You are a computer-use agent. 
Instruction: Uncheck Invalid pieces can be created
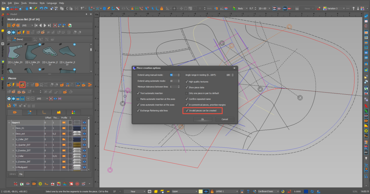point(187,111)
